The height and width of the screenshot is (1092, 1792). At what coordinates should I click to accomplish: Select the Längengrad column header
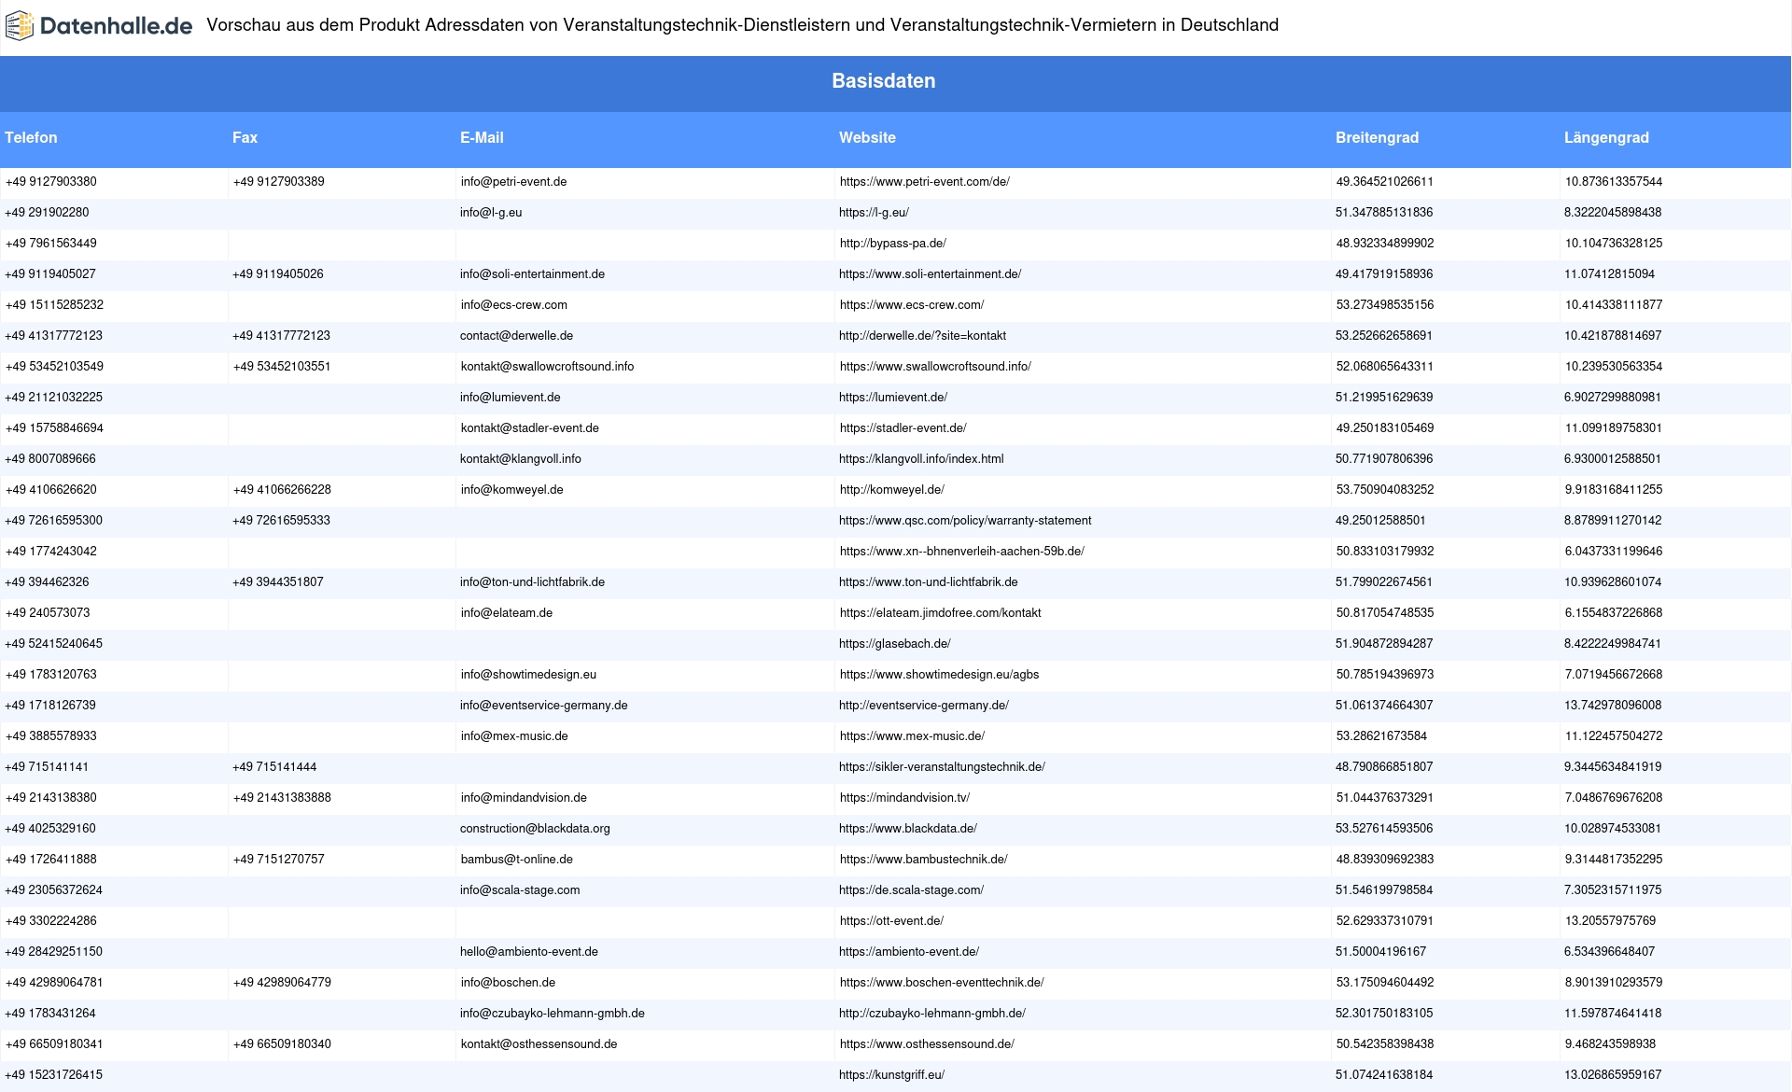[1606, 137]
